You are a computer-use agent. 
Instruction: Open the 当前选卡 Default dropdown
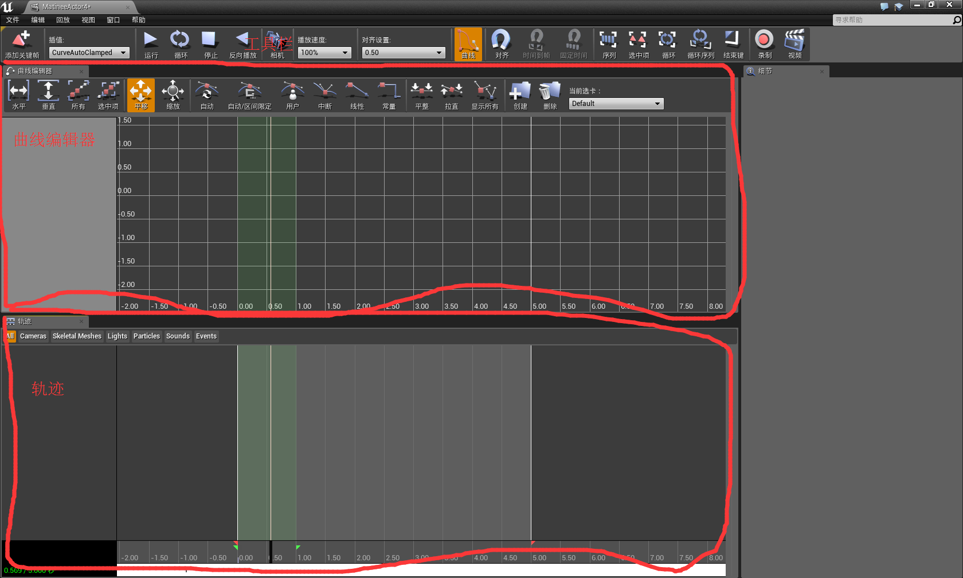(x=616, y=104)
